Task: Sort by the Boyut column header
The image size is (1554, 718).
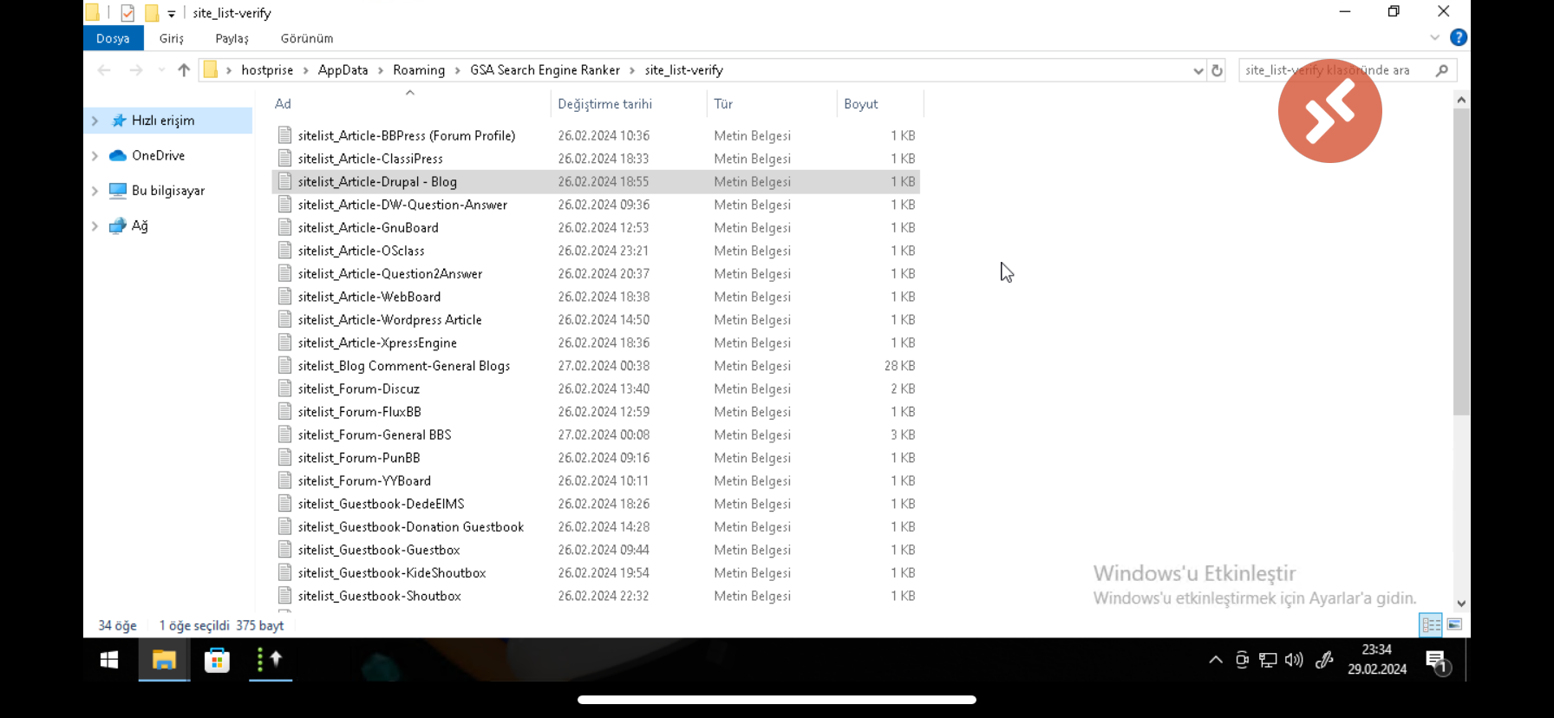Action: [x=860, y=104]
